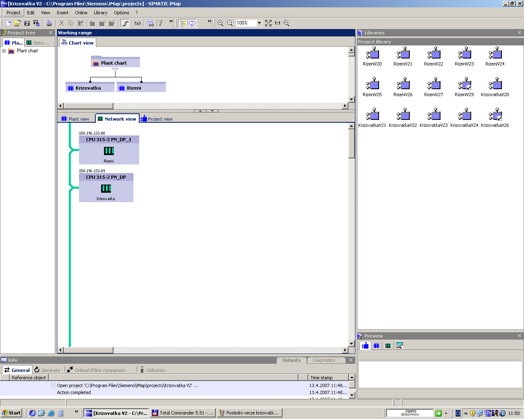Screen dimensions: 524x419
Task: Select the Plant chart block in chart view
Action: (115, 63)
